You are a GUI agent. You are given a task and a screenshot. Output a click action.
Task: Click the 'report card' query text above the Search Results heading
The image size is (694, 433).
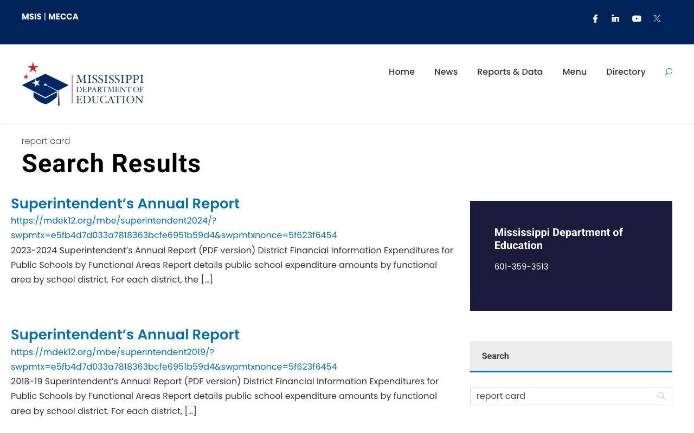[x=46, y=141]
